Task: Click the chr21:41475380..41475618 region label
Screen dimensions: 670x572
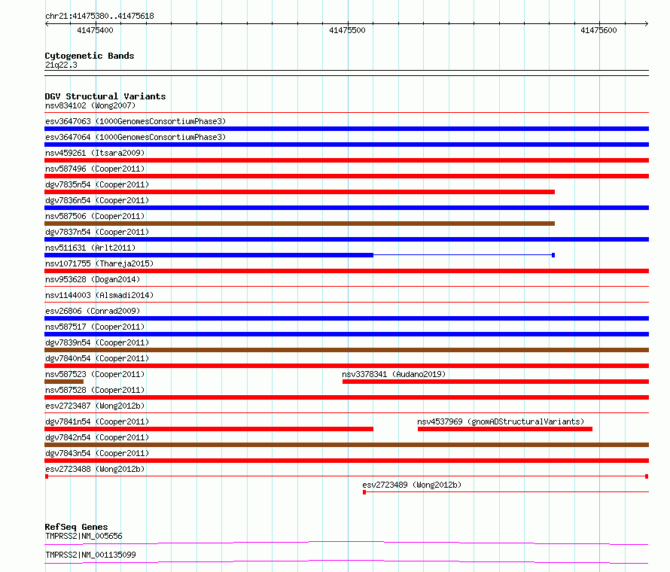Action: (99, 17)
